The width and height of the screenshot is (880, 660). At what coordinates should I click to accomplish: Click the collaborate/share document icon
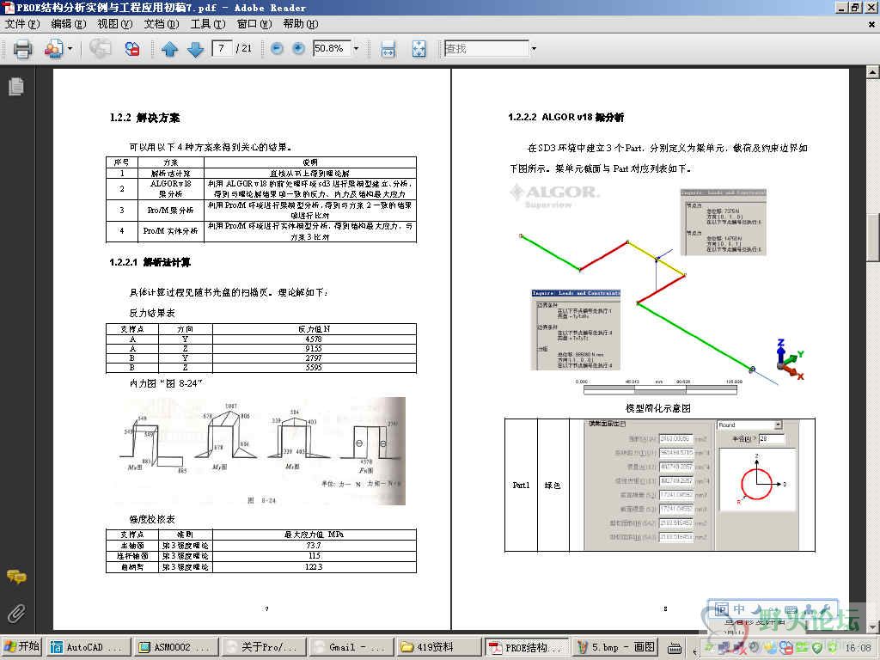(x=54, y=49)
